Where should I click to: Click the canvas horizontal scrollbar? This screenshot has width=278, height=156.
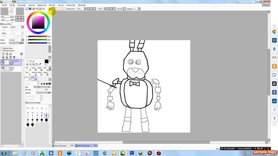click(x=166, y=143)
